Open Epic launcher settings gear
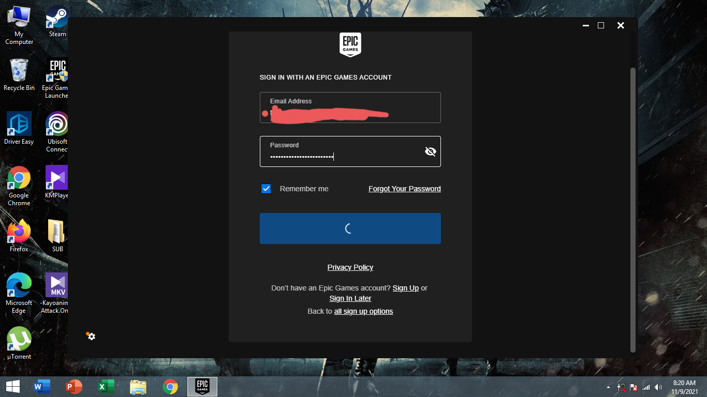Image resolution: width=707 pixels, height=397 pixels. [91, 337]
